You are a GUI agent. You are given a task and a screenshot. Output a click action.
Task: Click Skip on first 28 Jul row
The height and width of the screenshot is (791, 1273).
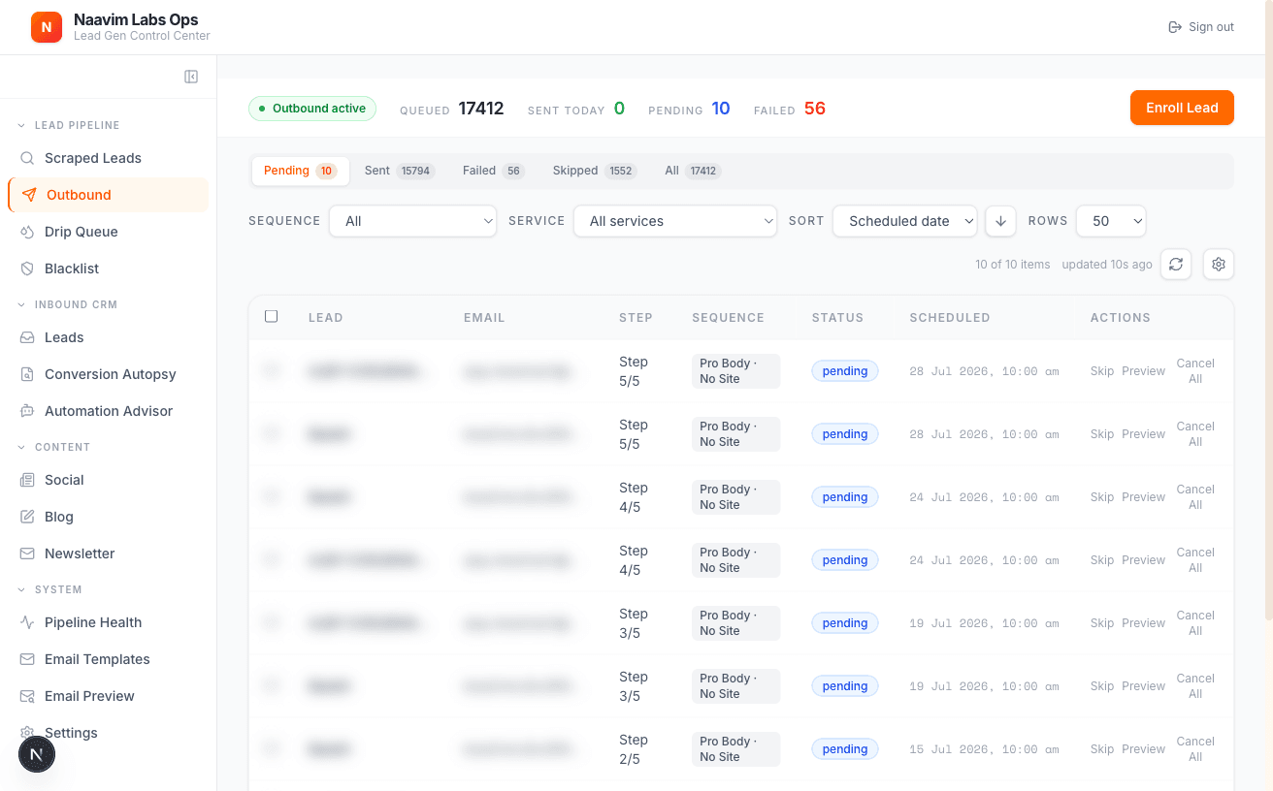pyautogui.click(x=1102, y=371)
